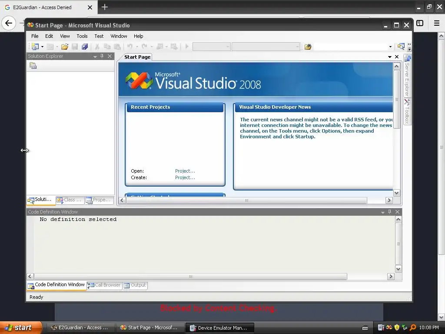
Task: Click Start Page scroll up arrow
Action: tap(396, 67)
